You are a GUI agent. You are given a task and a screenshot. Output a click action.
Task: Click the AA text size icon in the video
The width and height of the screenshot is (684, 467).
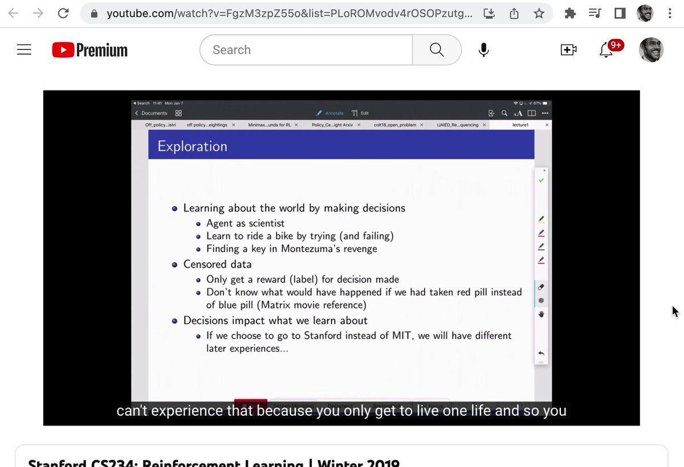tap(518, 113)
